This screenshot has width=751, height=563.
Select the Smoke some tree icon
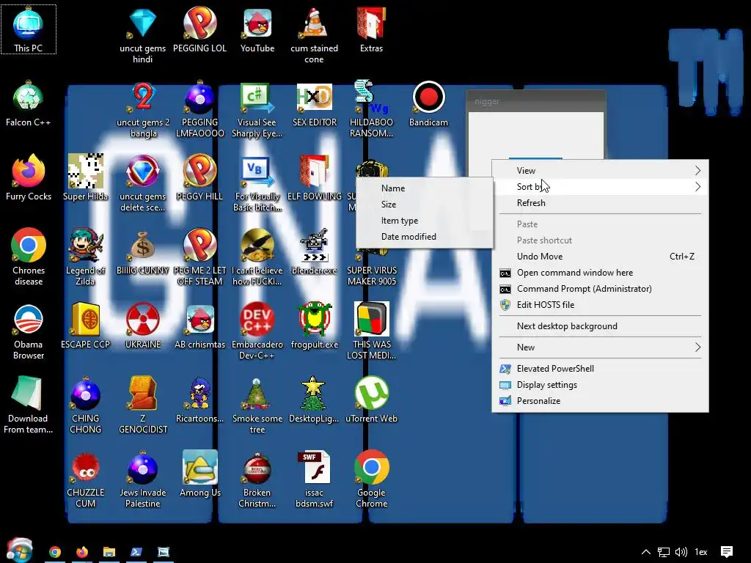257,405
